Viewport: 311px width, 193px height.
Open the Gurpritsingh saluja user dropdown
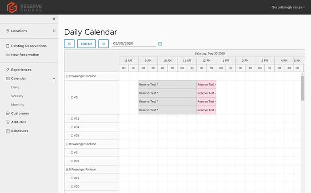pyautogui.click(x=288, y=8)
